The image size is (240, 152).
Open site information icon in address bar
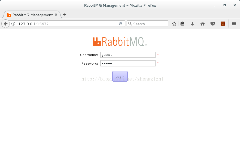[x=13, y=24]
